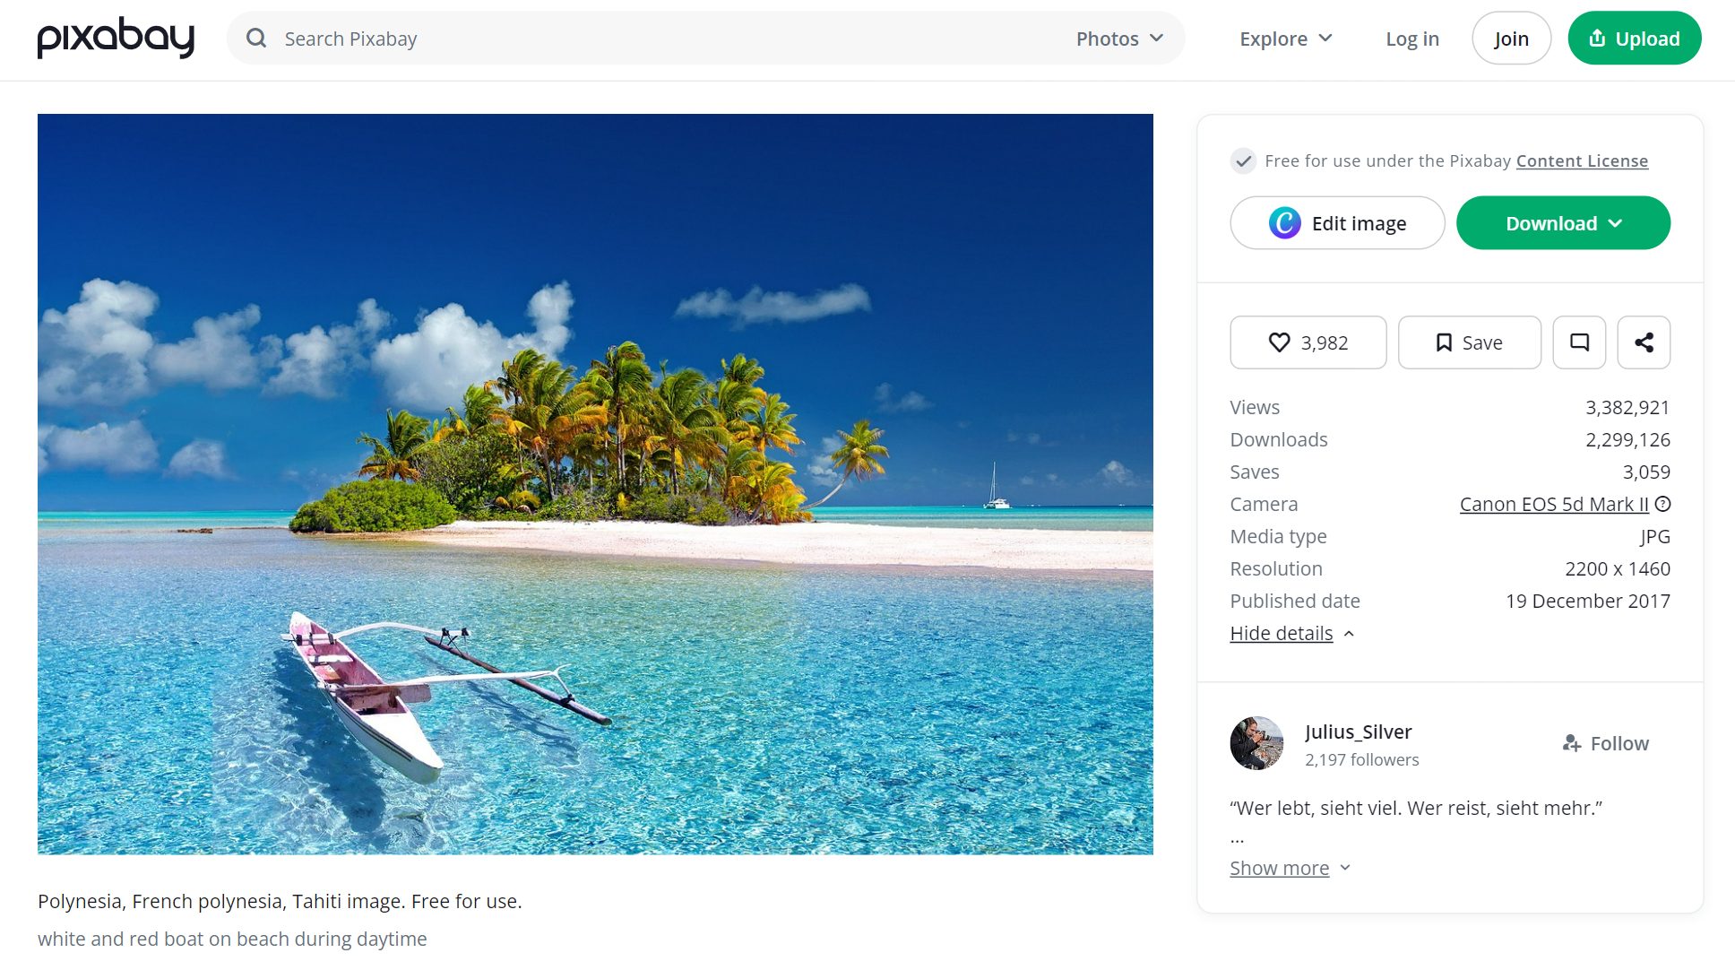Click the 2,197 followers text
Screen dimensions: 1735x970
click(x=1361, y=759)
